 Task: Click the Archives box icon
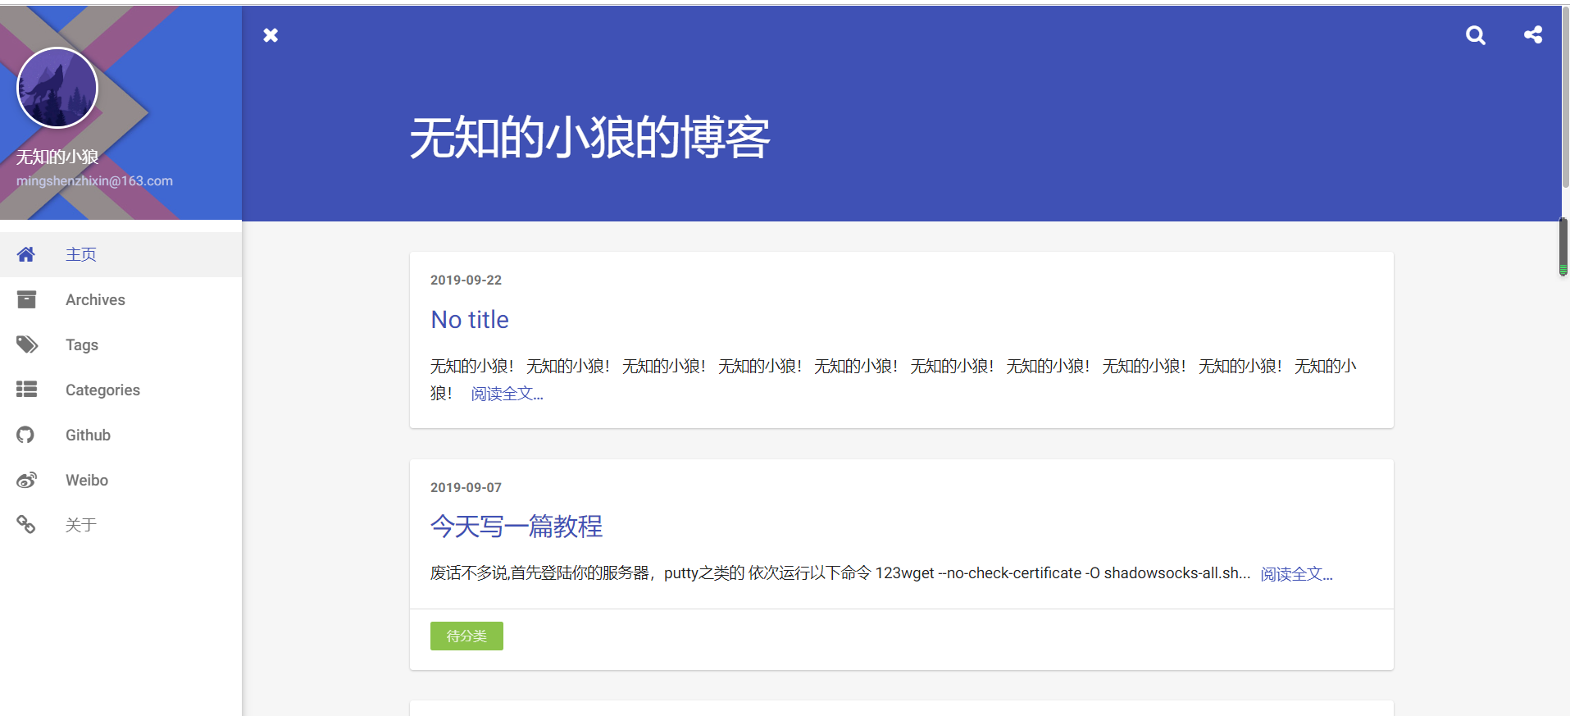pyautogui.click(x=26, y=299)
